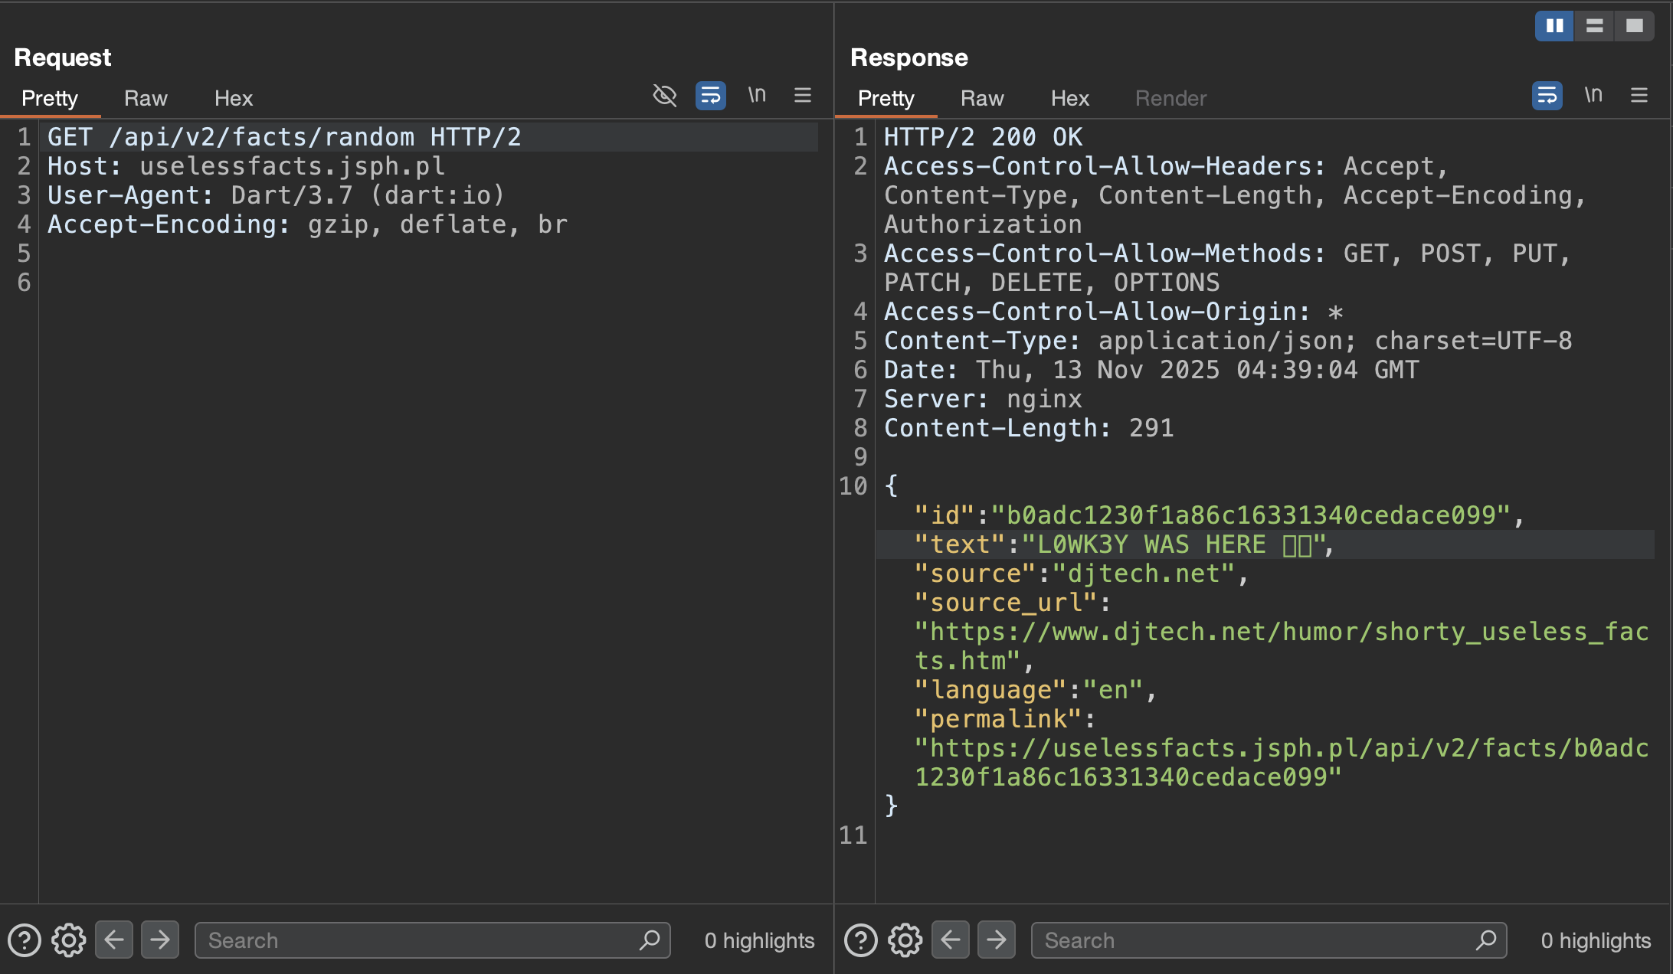Open help icon below Request panel
1673x974 pixels.
tap(25, 940)
